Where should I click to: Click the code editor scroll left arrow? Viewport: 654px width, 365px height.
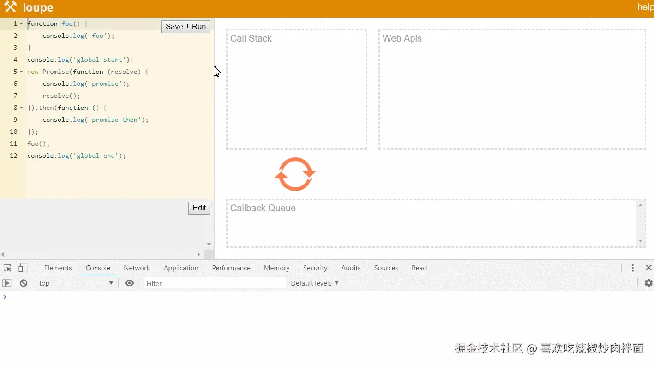(x=3, y=254)
